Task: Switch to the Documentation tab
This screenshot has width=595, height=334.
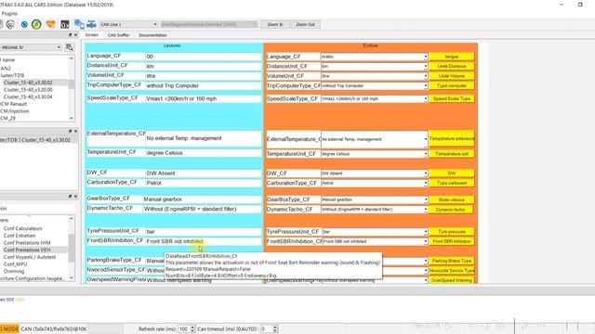Action: pyautogui.click(x=152, y=35)
